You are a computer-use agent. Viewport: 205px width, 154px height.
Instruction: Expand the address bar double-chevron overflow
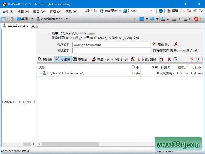pyautogui.click(x=135, y=19)
